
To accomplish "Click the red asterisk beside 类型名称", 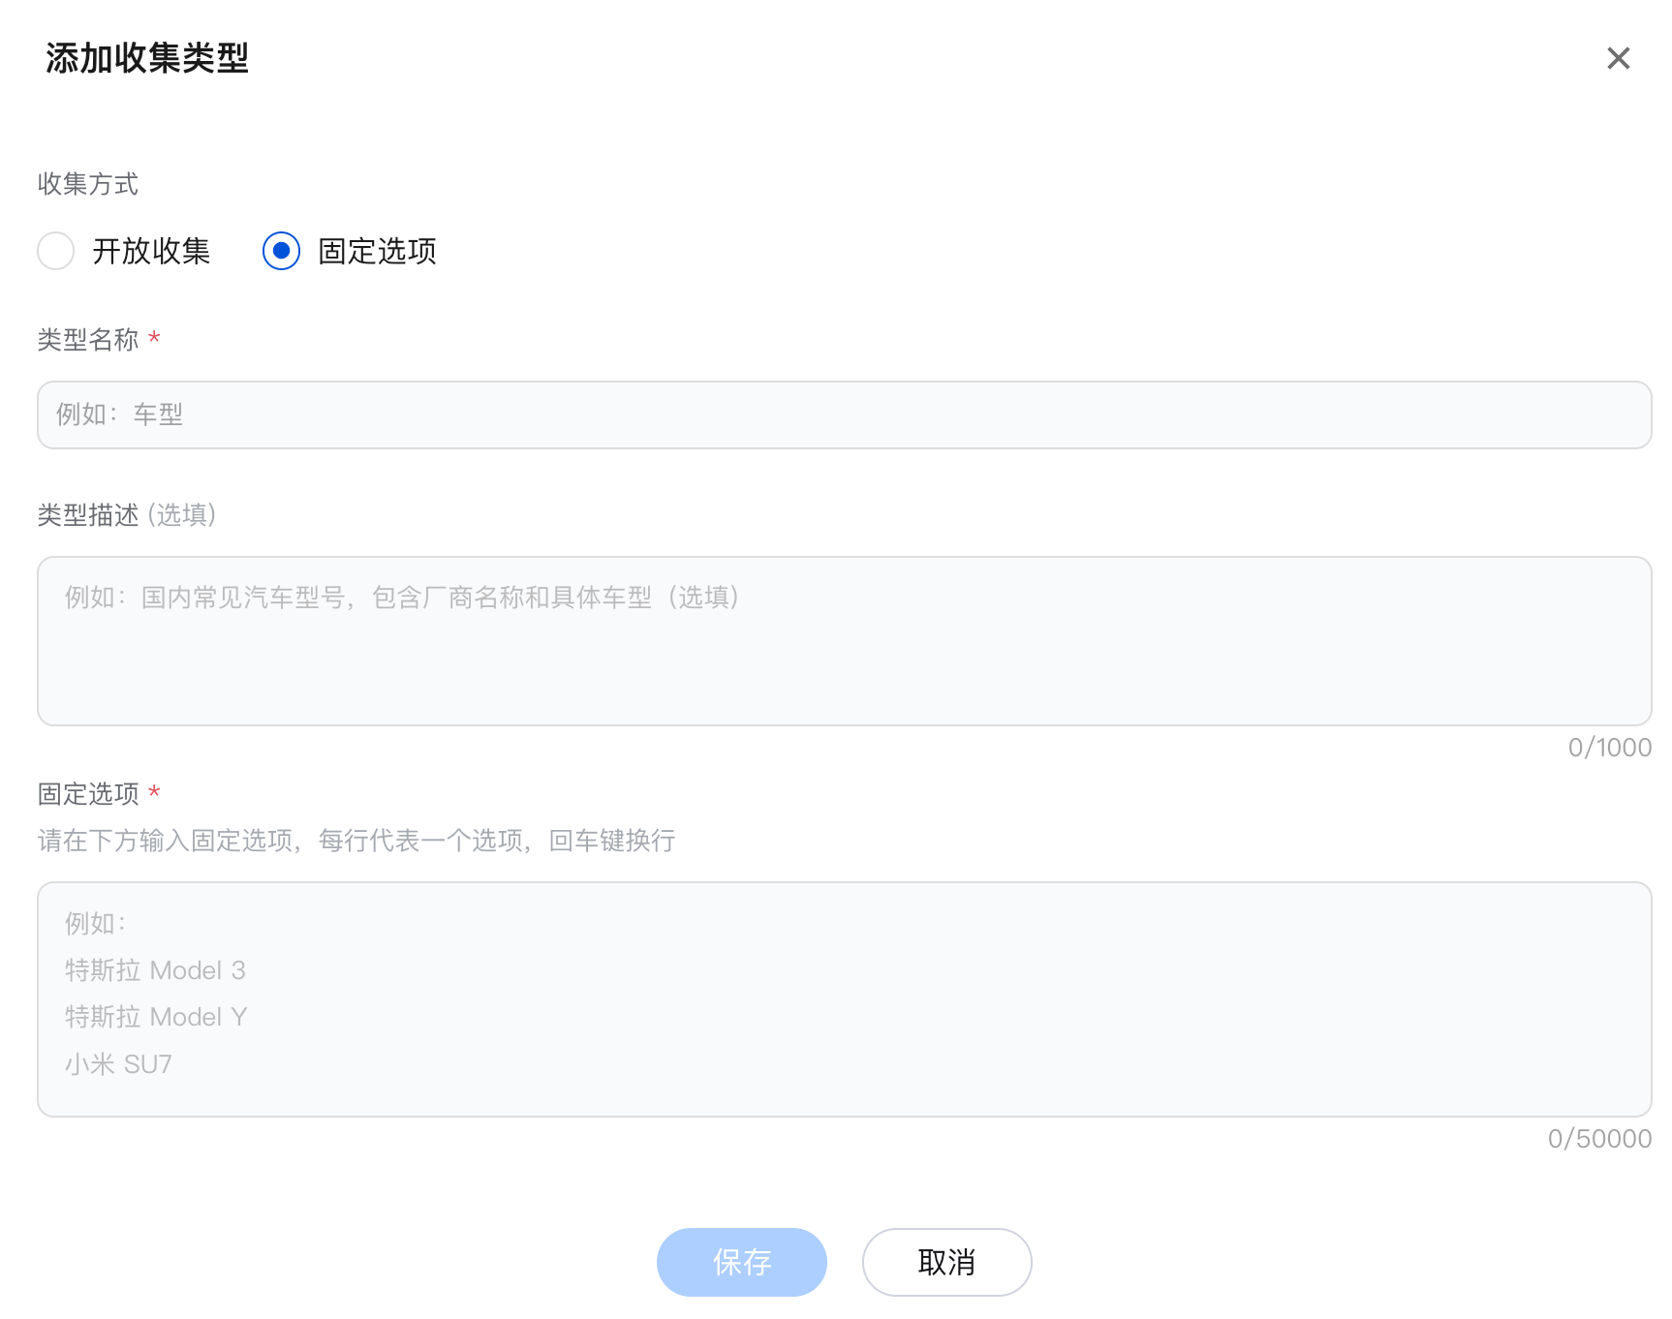I will click(x=154, y=339).
